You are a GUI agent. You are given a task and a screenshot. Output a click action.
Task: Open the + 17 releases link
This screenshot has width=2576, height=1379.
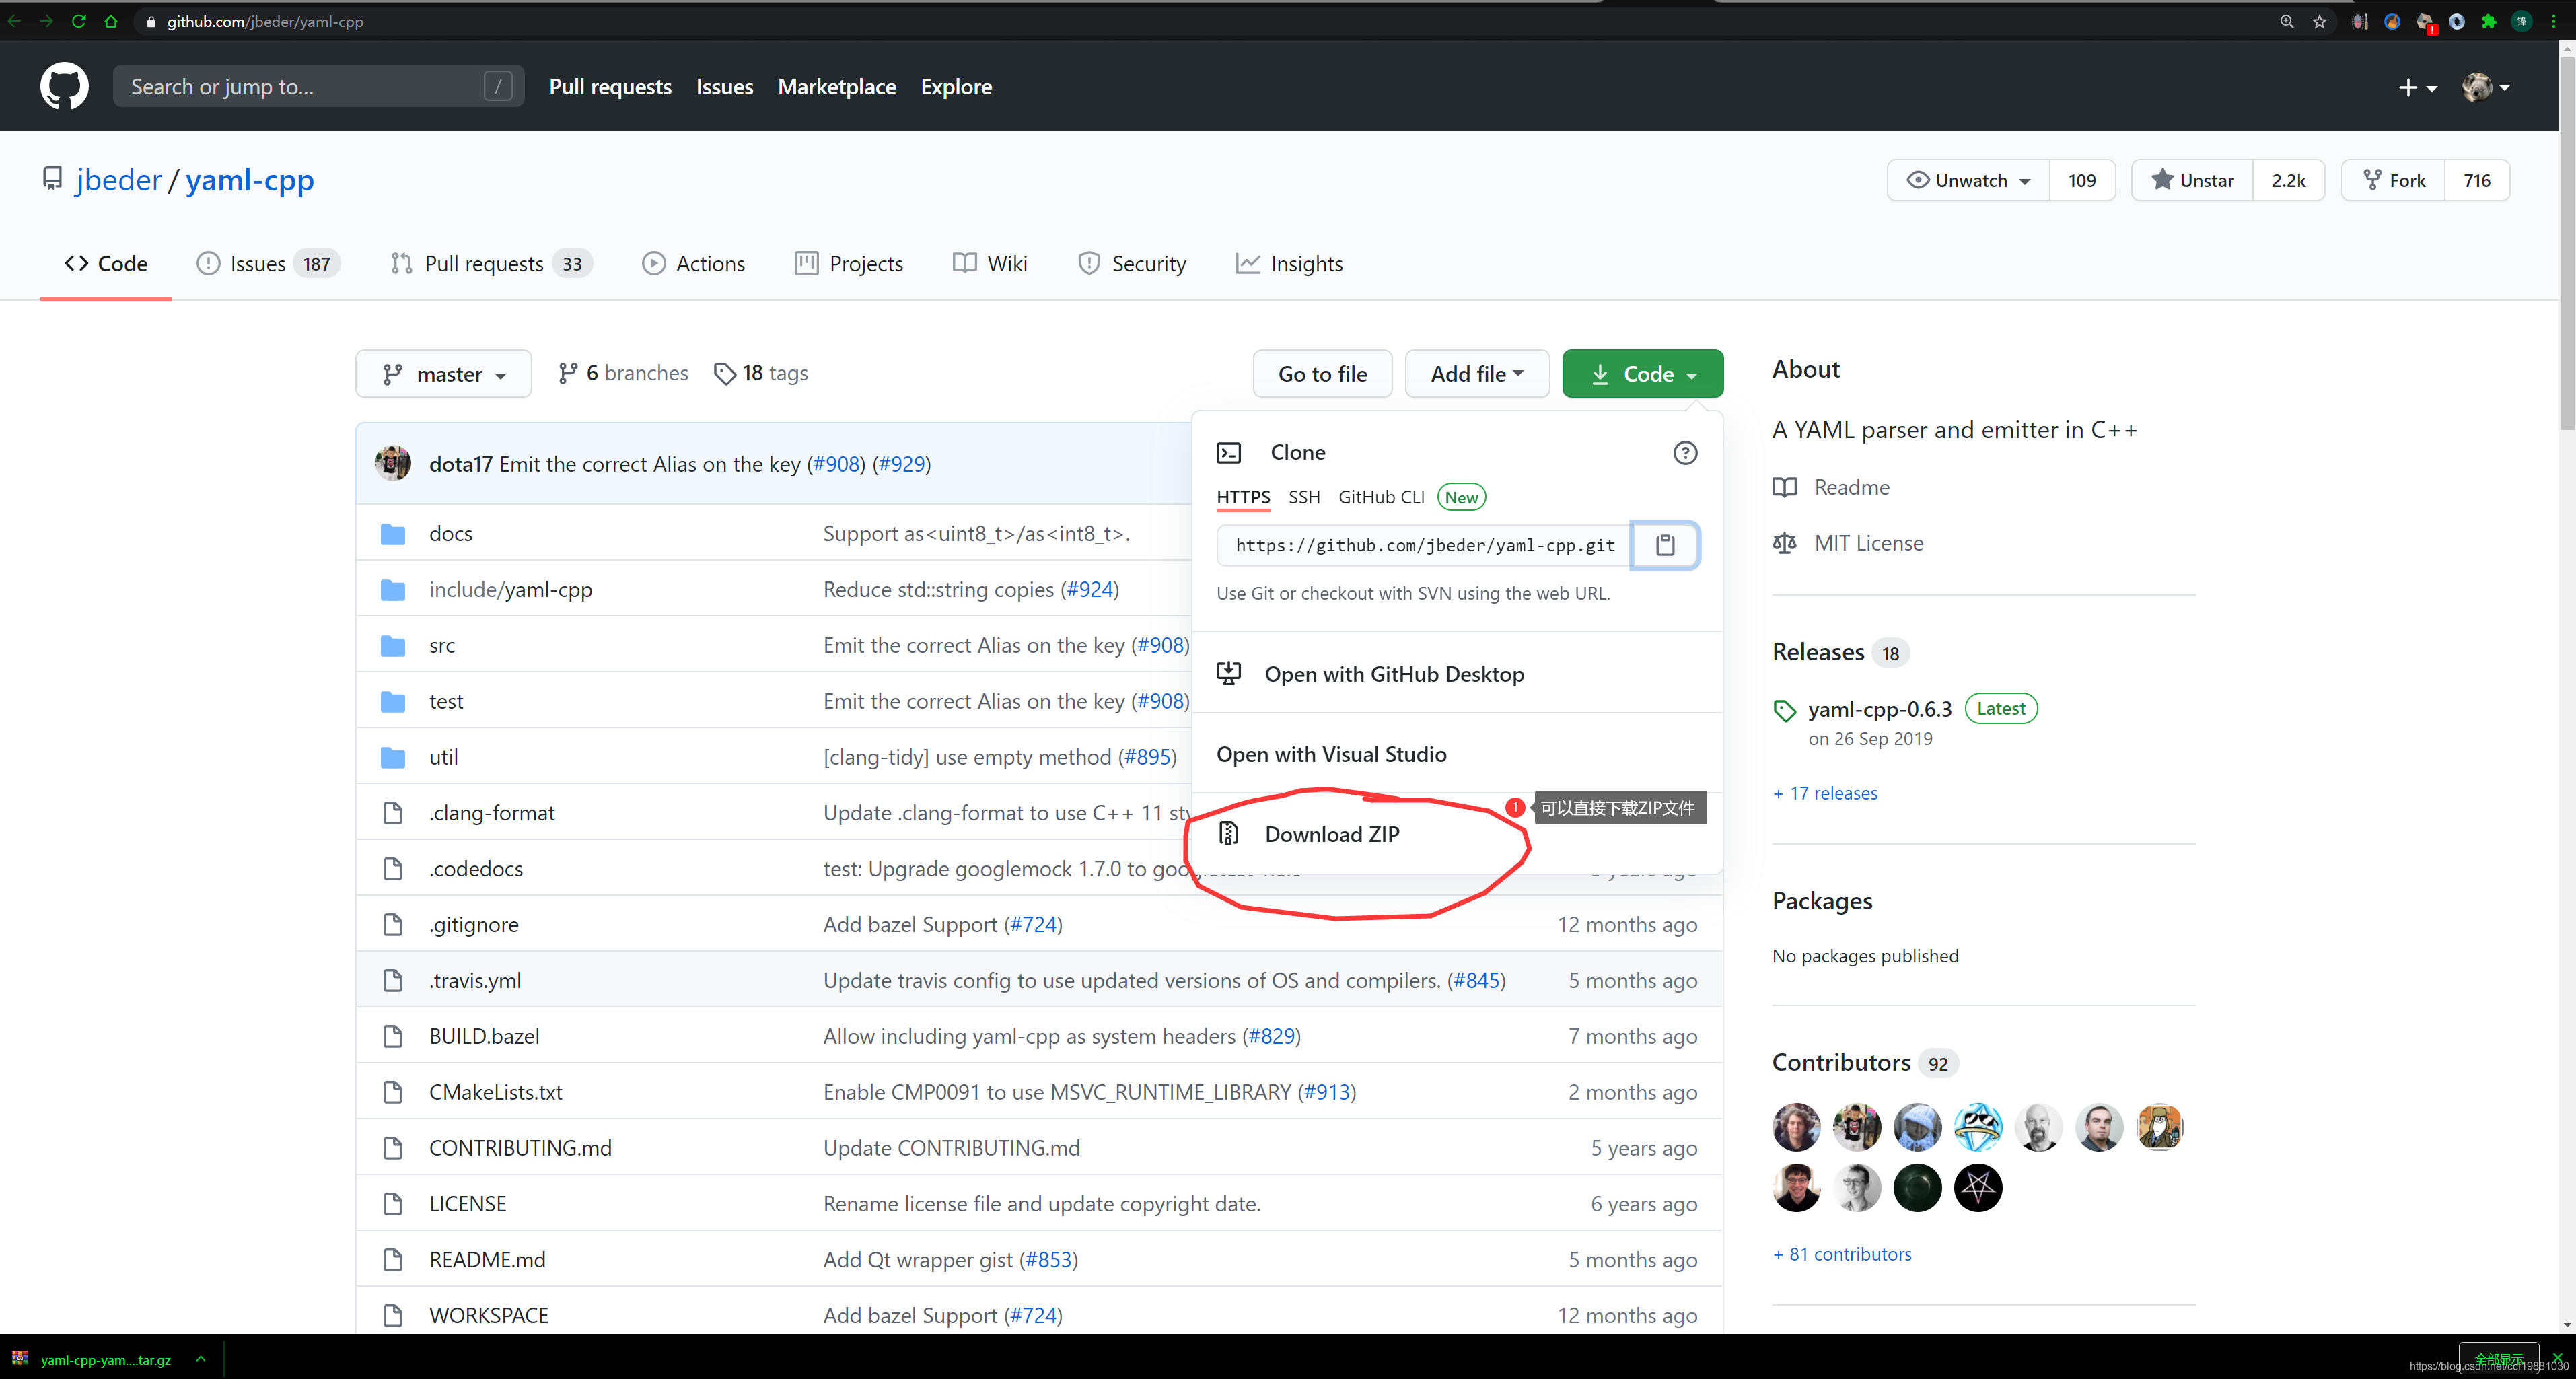(x=1824, y=793)
